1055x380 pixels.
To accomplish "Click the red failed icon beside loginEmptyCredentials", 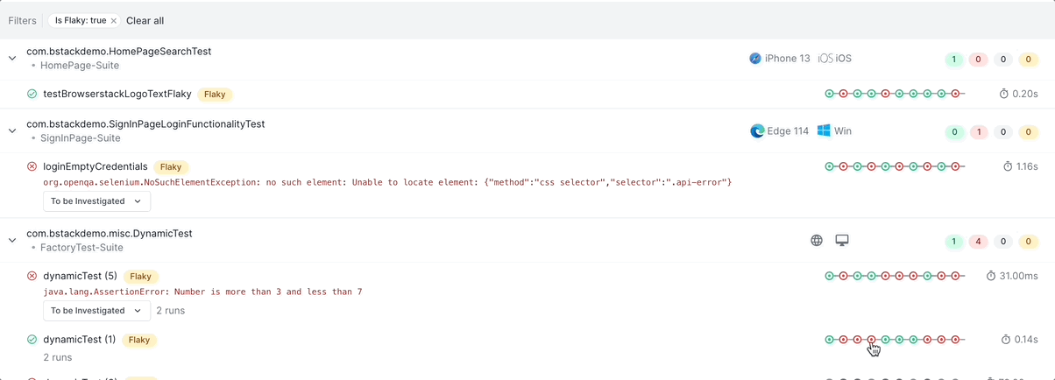I will [32, 166].
